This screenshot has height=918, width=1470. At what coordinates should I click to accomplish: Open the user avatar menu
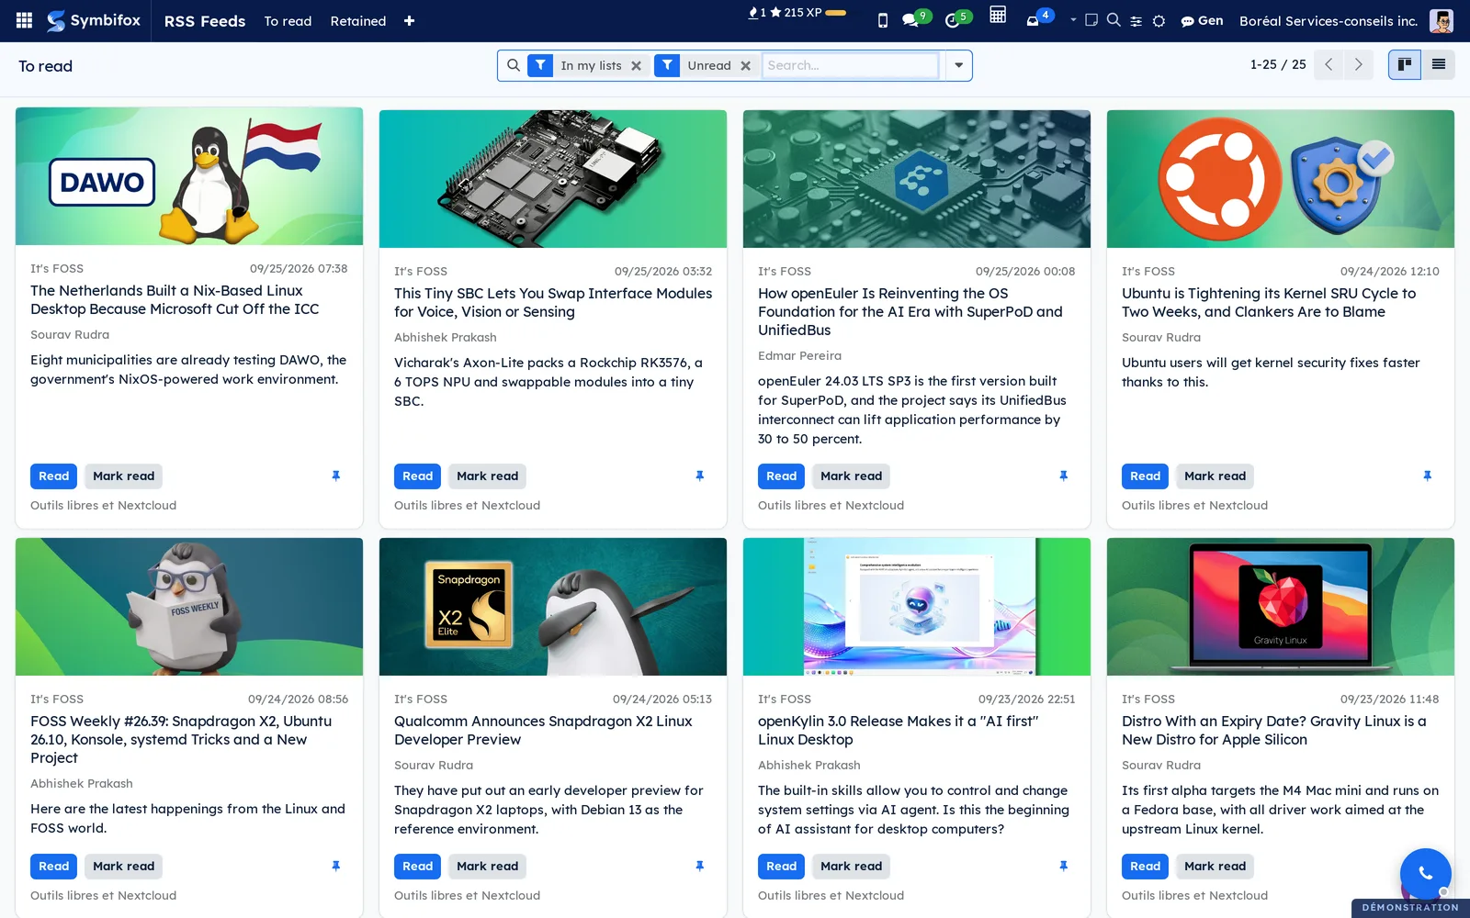(x=1442, y=21)
